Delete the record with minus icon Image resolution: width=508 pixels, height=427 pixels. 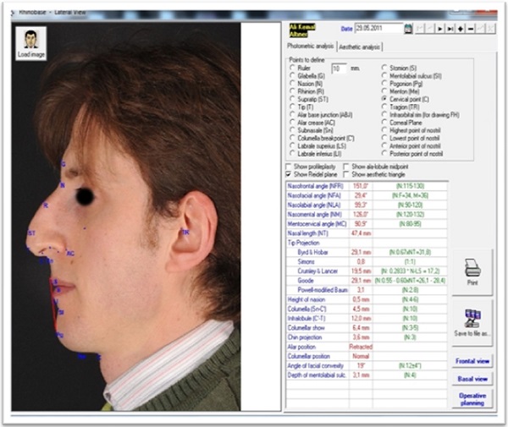coord(469,29)
